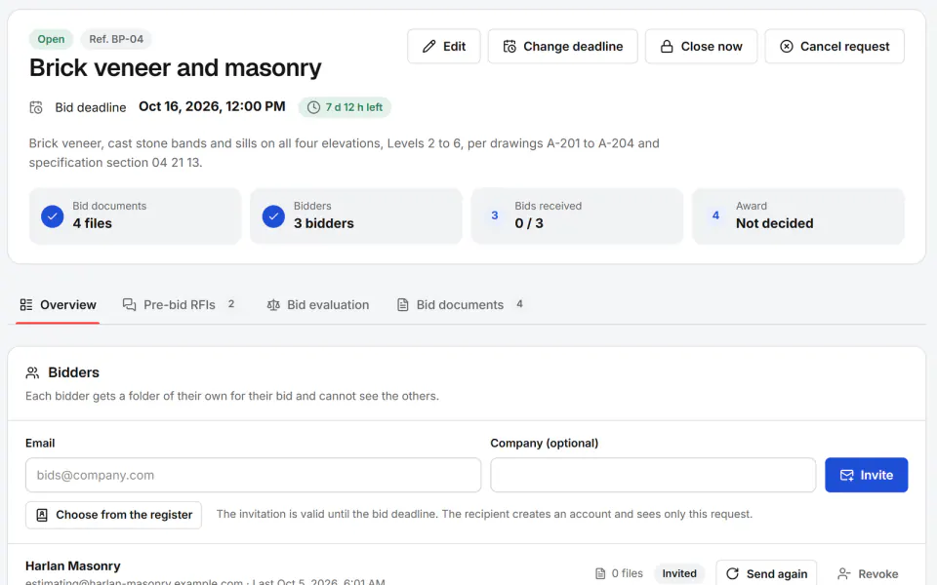Click the document icon on Bid documents tab
The height and width of the screenshot is (585, 937).
coord(403,305)
